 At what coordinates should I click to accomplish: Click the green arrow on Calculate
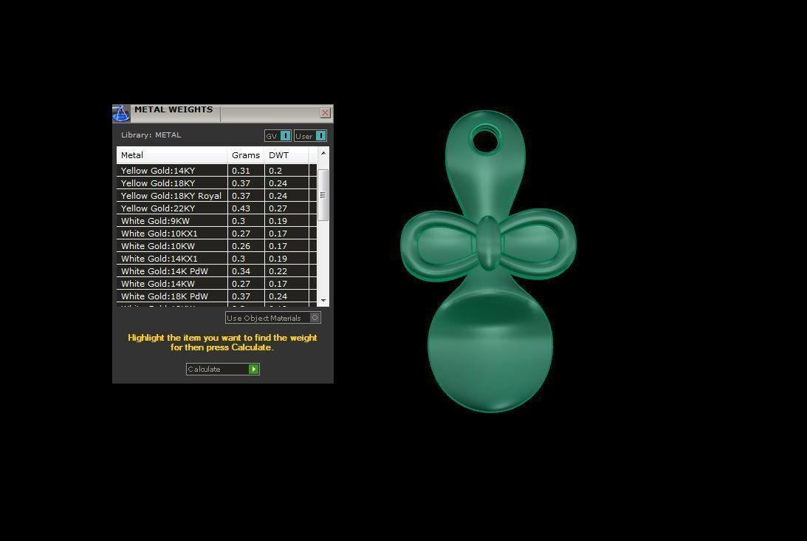pos(254,369)
